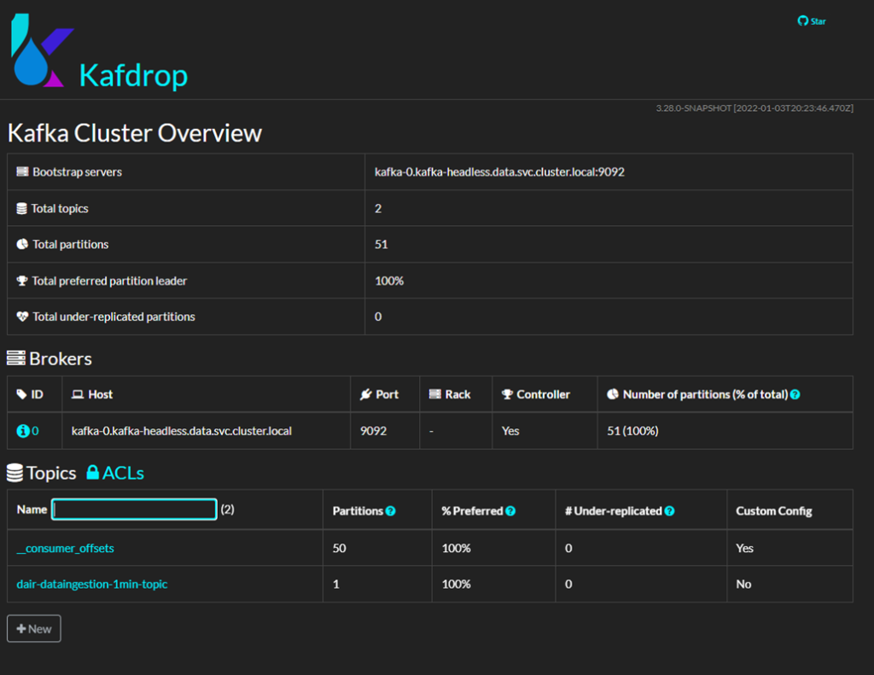Click the info icon beside broker 0

click(23, 431)
